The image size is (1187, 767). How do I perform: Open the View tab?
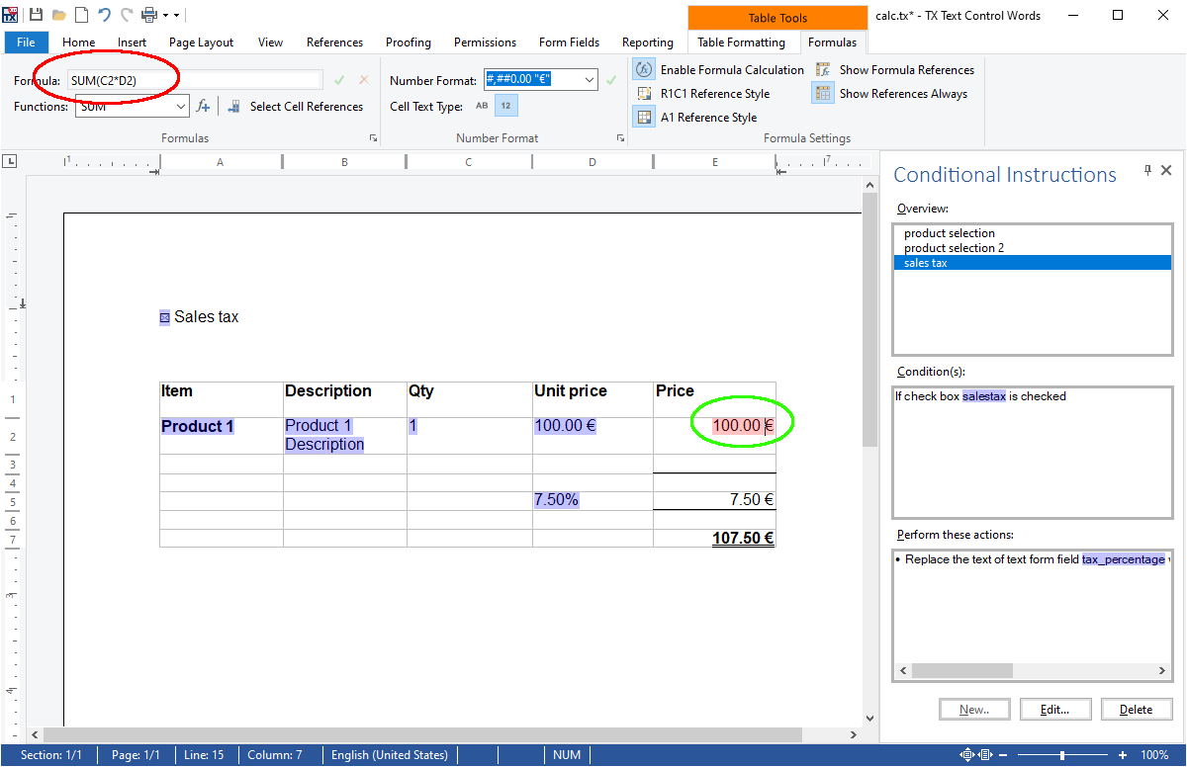click(x=270, y=43)
